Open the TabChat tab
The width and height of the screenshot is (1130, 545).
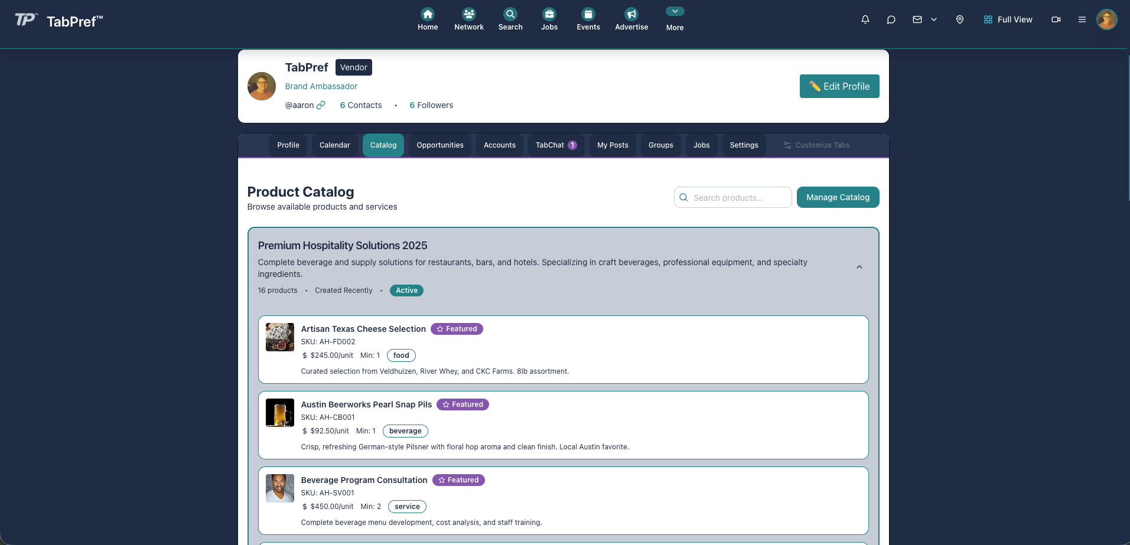click(x=556, y=145)
